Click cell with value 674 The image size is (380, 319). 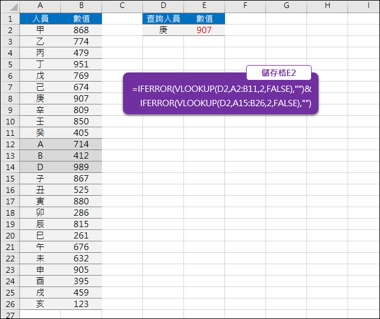pos(81,87)
